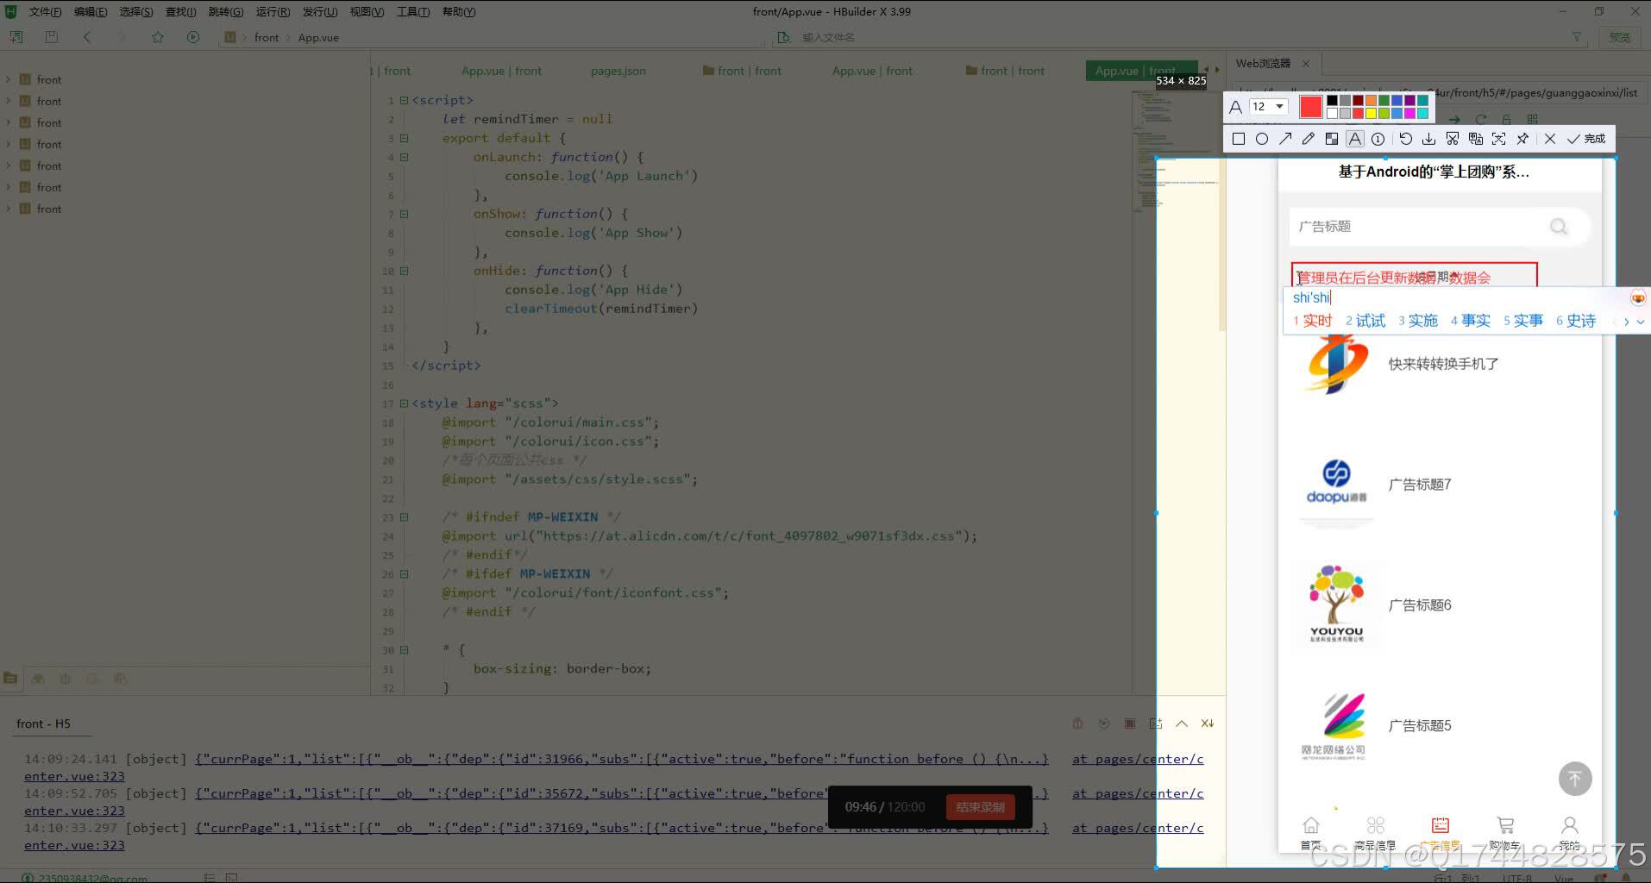Expand first front project in tree
1651x883 pixels.
(9, 79)
